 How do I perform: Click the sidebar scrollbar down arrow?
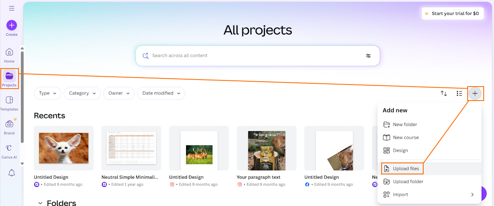(22, 163)
